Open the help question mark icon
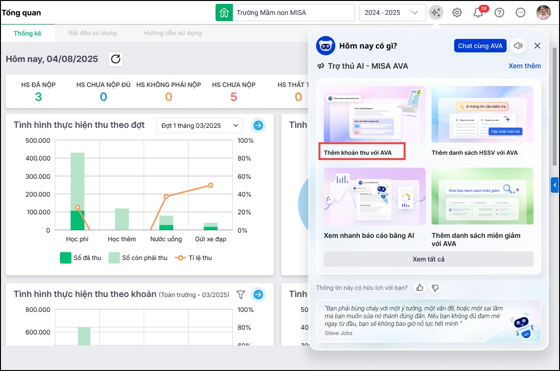This screenshot has height=371, width=560. click(499, 13)
